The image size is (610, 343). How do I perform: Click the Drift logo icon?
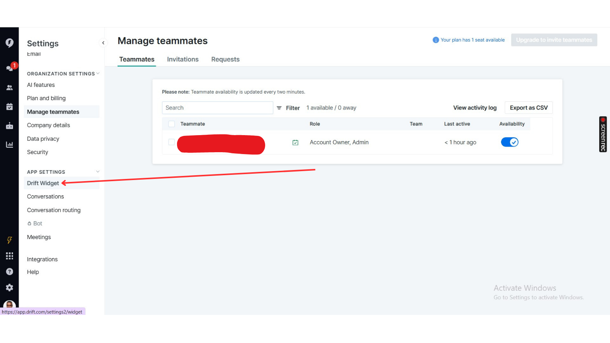click(10, 43)
